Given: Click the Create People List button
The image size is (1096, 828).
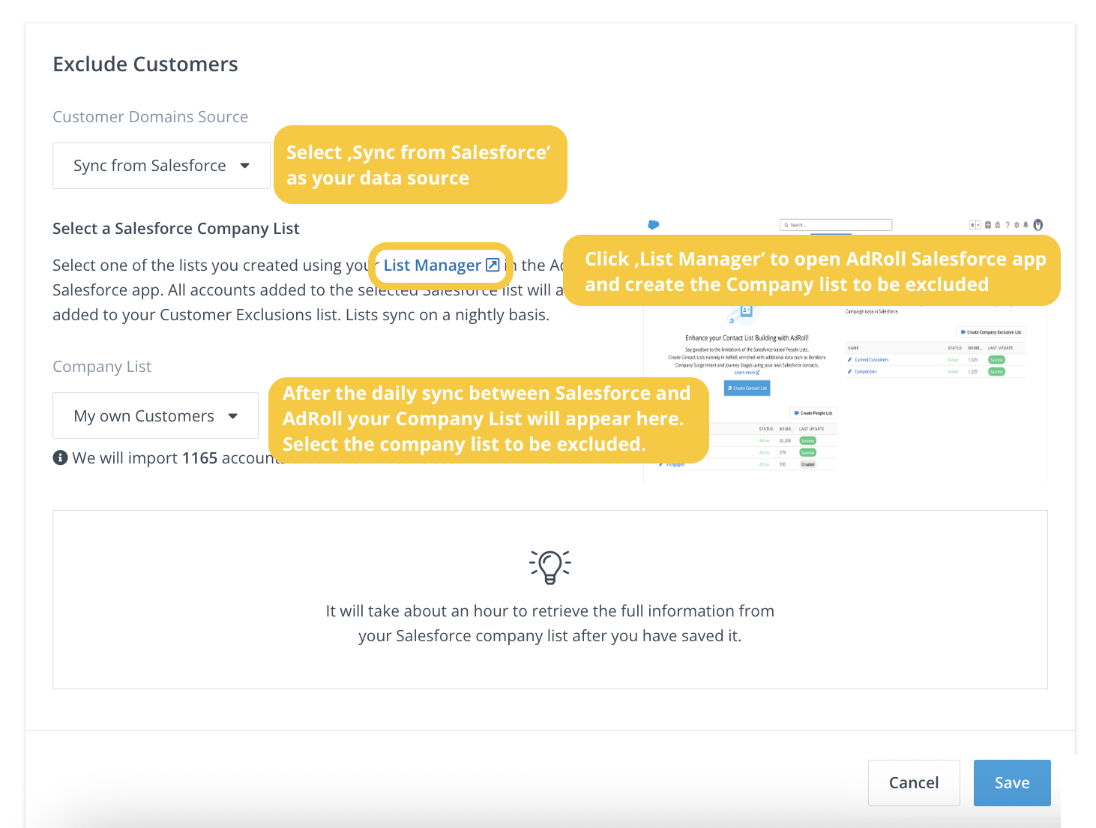Looking at the screenshot, I should tap(813, 413).
